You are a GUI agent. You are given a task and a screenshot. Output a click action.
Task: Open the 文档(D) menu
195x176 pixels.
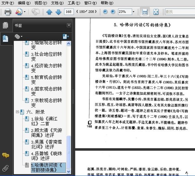[x=57, y=3]
